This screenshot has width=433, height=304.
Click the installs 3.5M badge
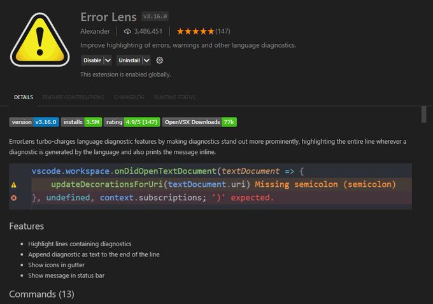tap(82, 122)
